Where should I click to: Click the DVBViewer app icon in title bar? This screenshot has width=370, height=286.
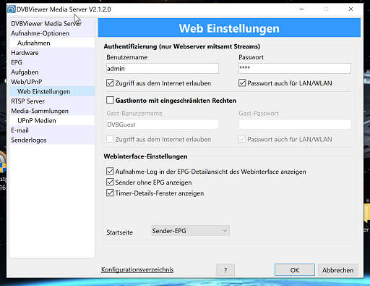(12, 9)
